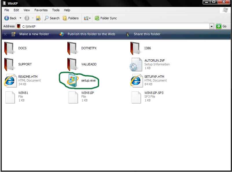232x172 pixels.
Task: Click the Share this folder icon
Action: click(128, 34)
